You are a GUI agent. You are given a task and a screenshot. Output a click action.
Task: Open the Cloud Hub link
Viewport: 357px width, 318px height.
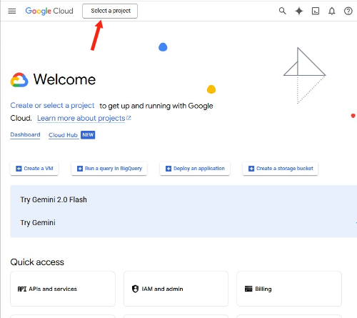pos(64,135)
